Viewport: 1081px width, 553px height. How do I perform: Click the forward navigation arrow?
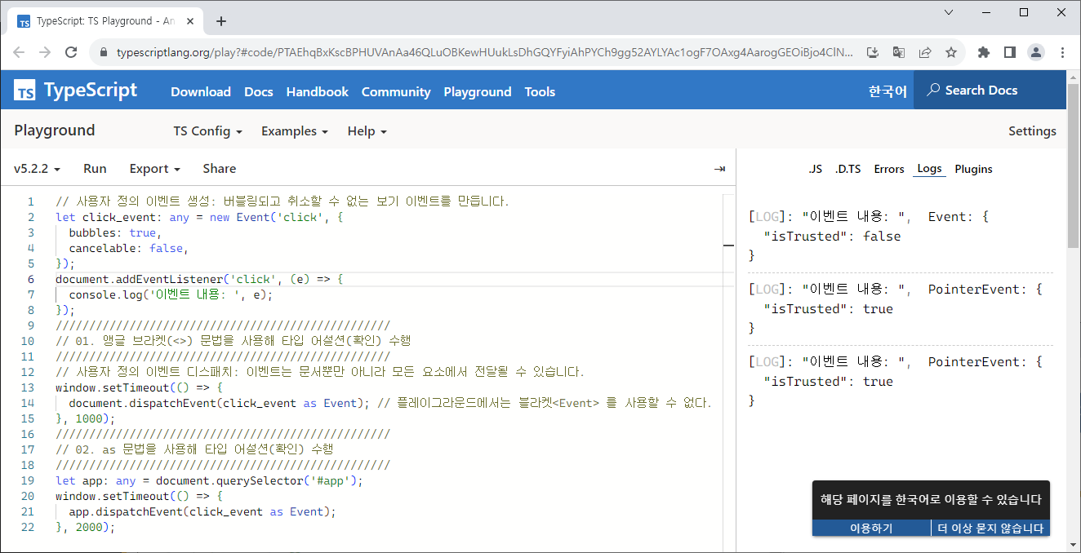[45, 52]
